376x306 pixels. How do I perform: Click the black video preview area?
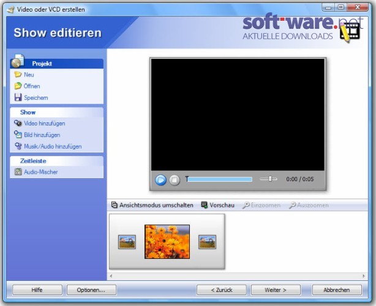tap(238, 114)
